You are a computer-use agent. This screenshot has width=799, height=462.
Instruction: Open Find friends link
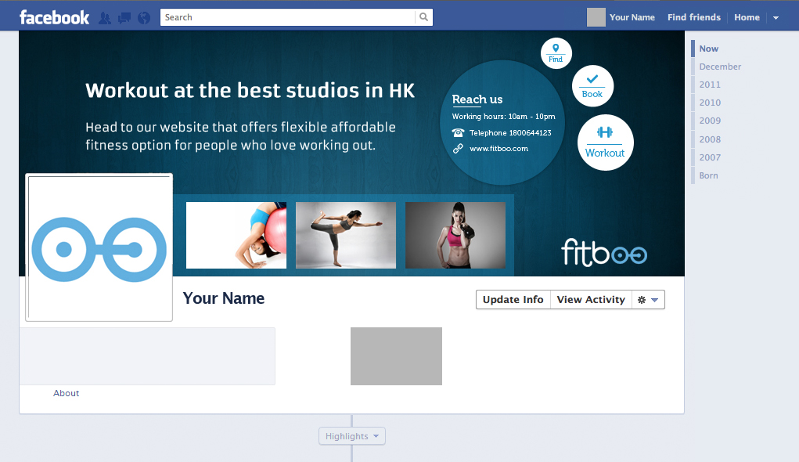694,17
